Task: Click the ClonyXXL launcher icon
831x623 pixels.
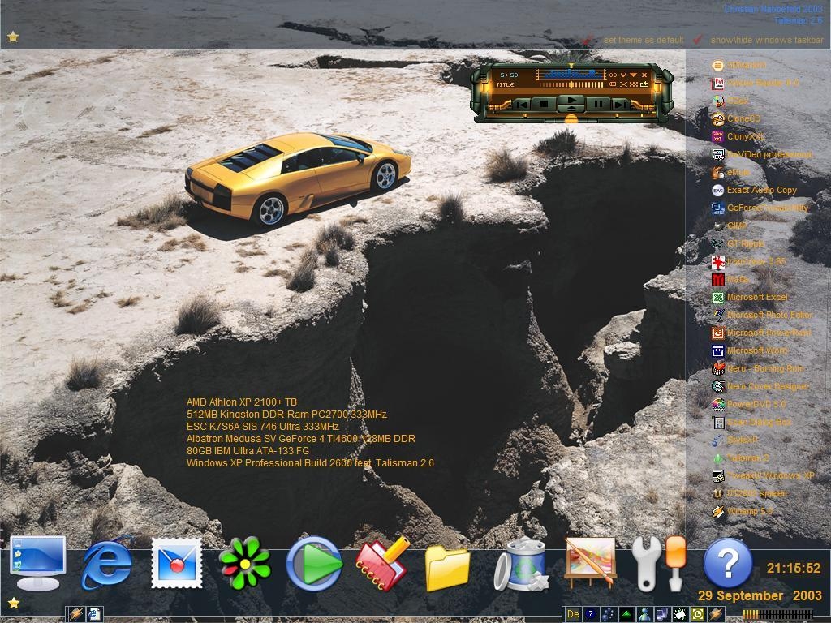Action: point(718,136)
